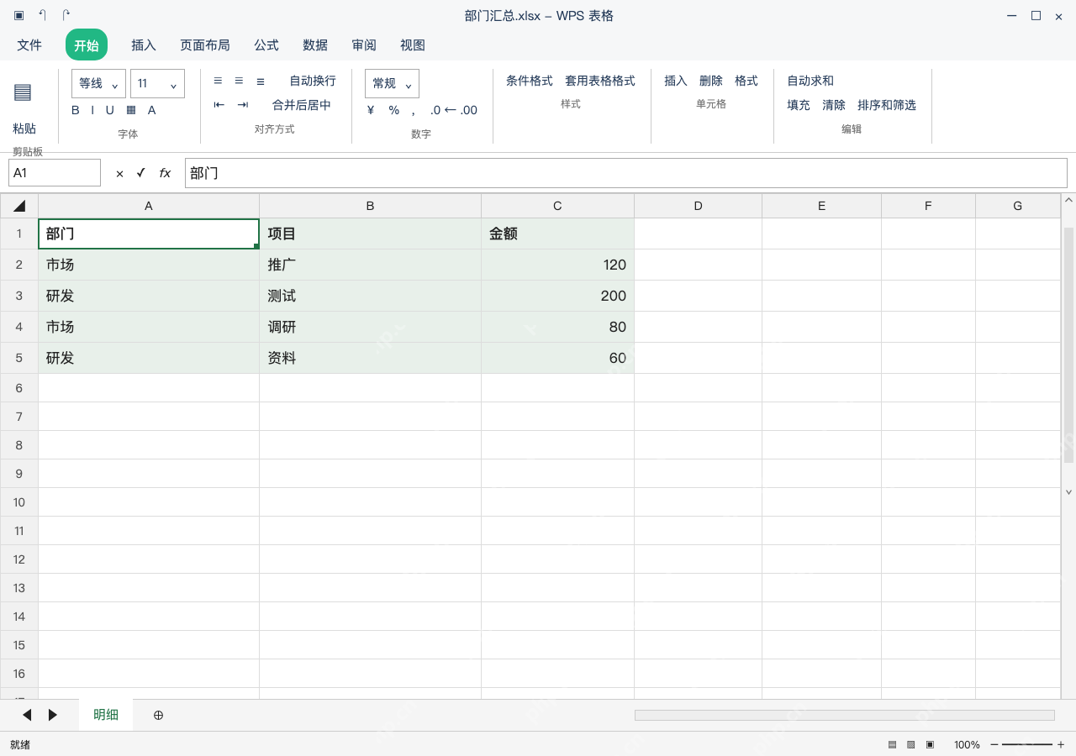Switch to normal view in status bar

892,744
